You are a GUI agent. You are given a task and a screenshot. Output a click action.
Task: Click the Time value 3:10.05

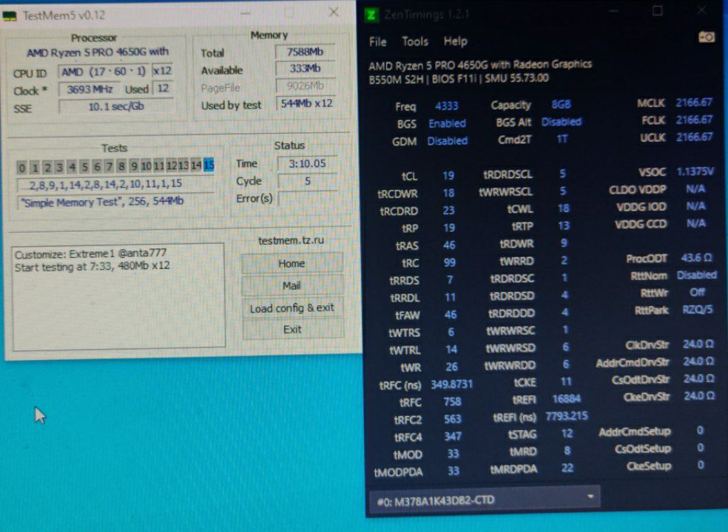[307, 163]
